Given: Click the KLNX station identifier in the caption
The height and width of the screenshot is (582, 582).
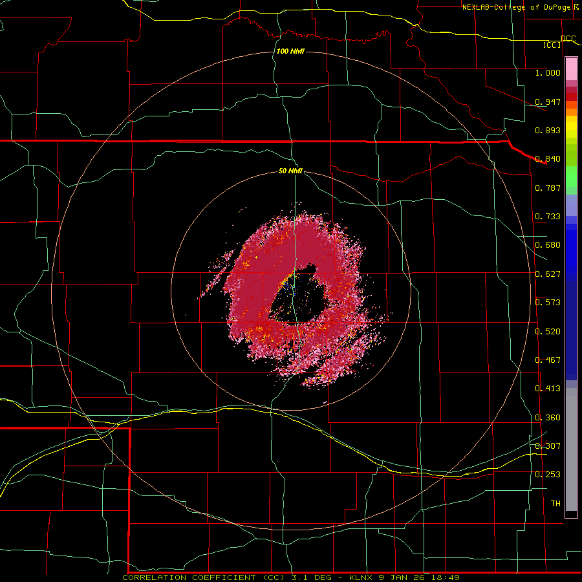Looking at the screenshot, I should point(361,577).
